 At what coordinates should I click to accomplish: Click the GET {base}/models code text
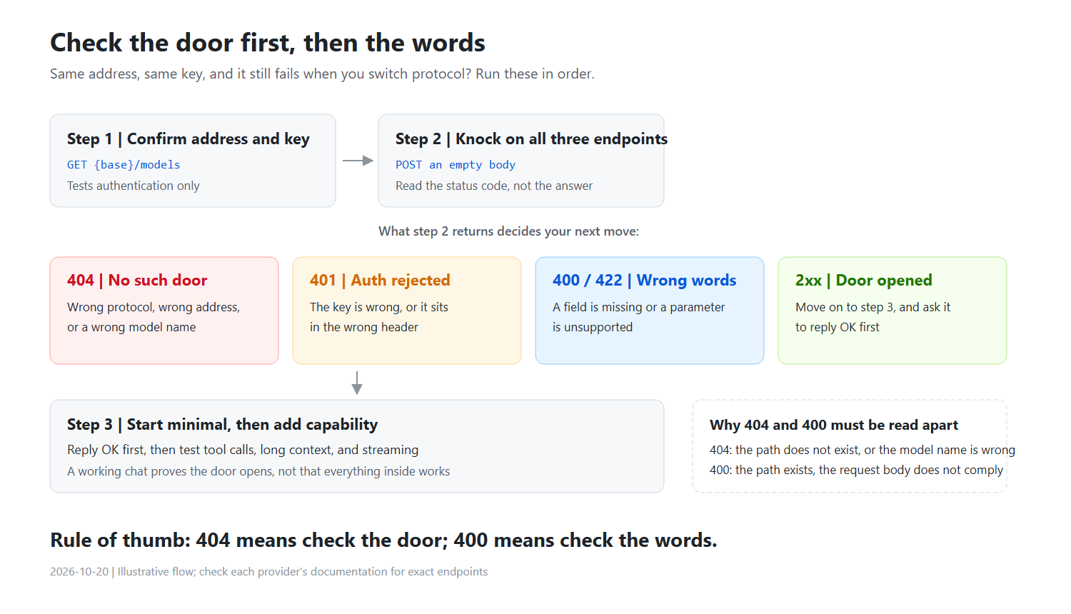pyautogui.click(x=124, y=165)
